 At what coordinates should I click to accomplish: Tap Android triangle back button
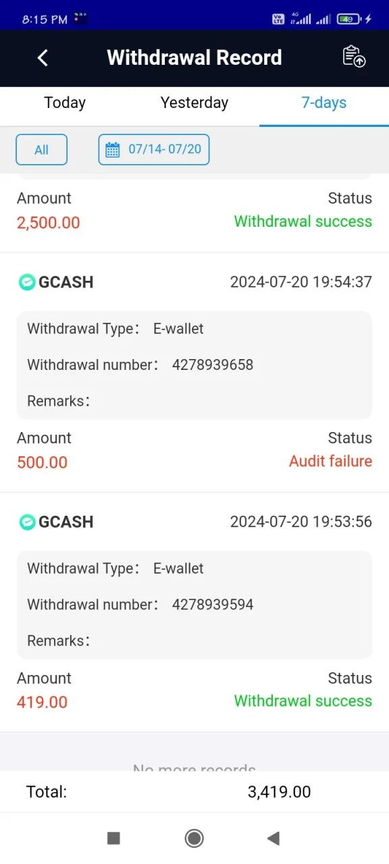(274, 838)
